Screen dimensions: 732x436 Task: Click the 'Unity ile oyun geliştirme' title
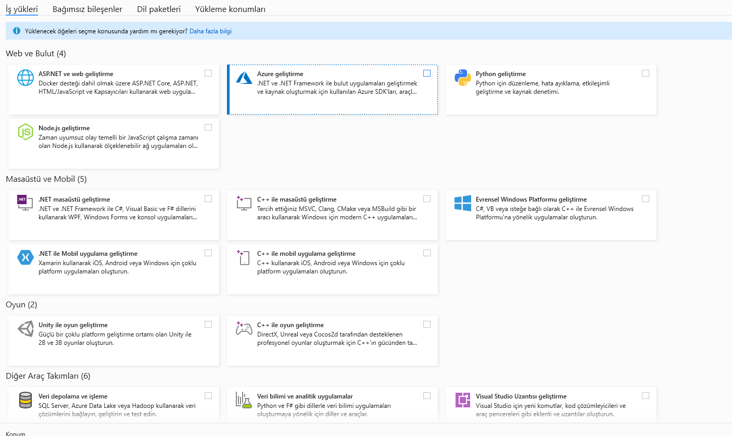pyautogui.click(x=73, y=325)
